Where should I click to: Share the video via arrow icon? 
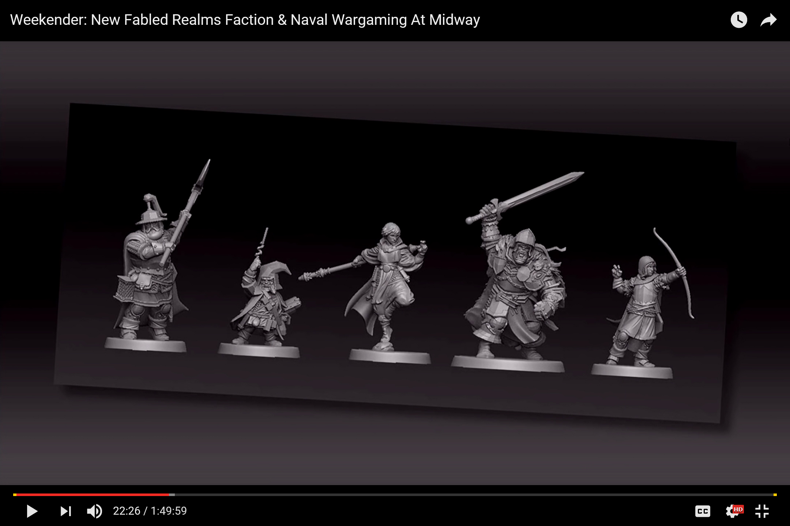tap(768, 20)
